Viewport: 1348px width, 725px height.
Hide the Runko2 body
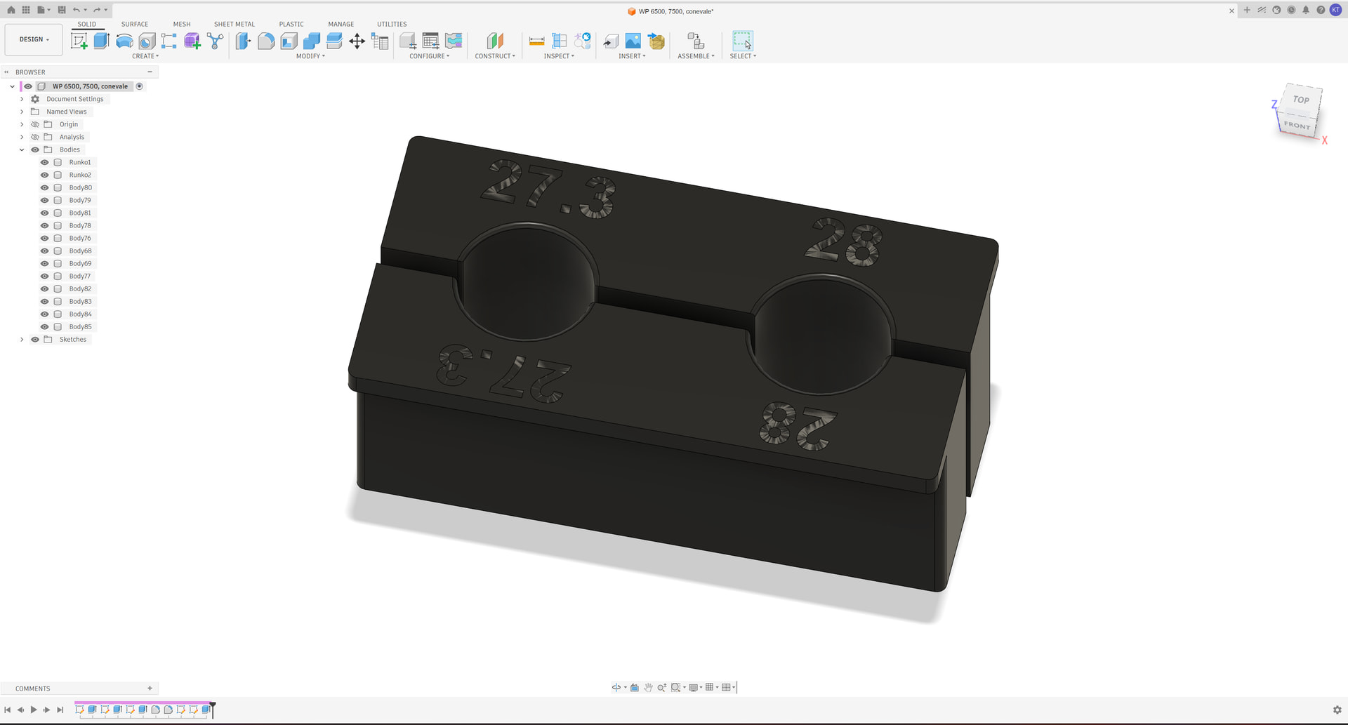[45, 175]
